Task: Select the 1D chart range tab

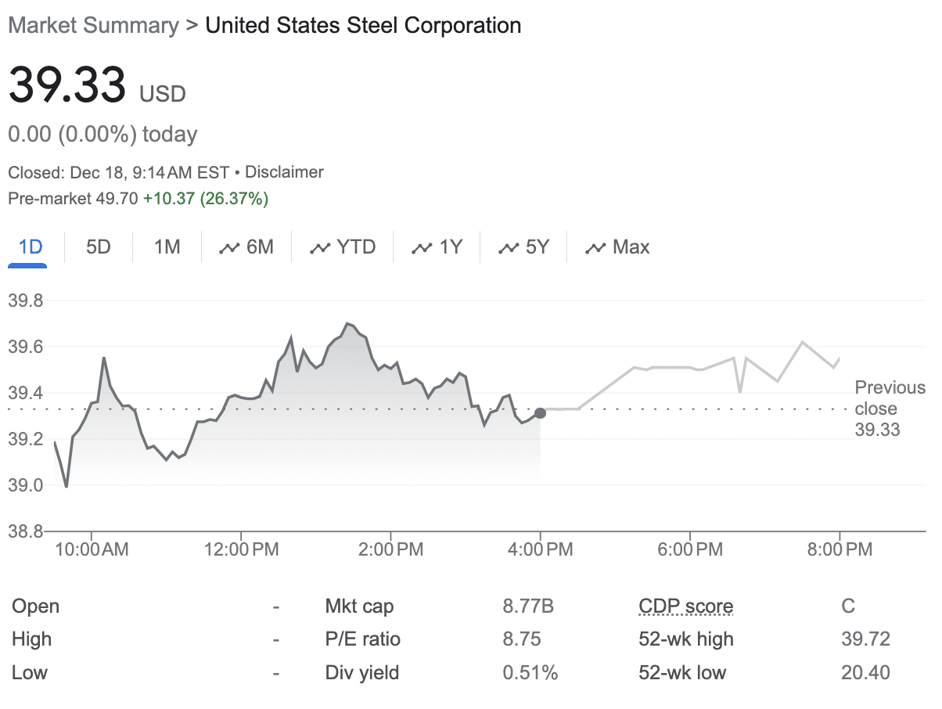Action: tap(30, 248)
